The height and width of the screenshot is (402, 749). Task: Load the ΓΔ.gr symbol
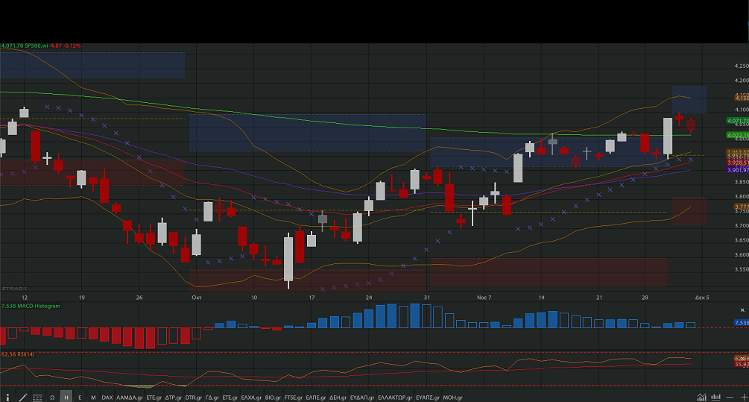point(212,398)
